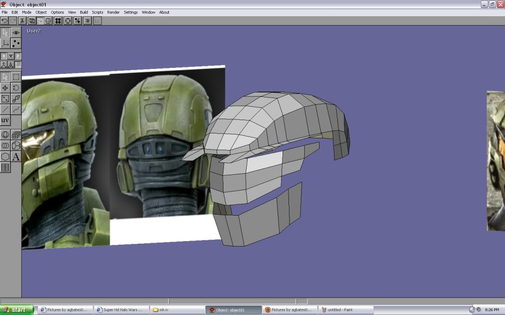The height and width of the screenshot is (315, 505).
Task: Switch to Axis pivot mode
Action: [x=5, y=43]
